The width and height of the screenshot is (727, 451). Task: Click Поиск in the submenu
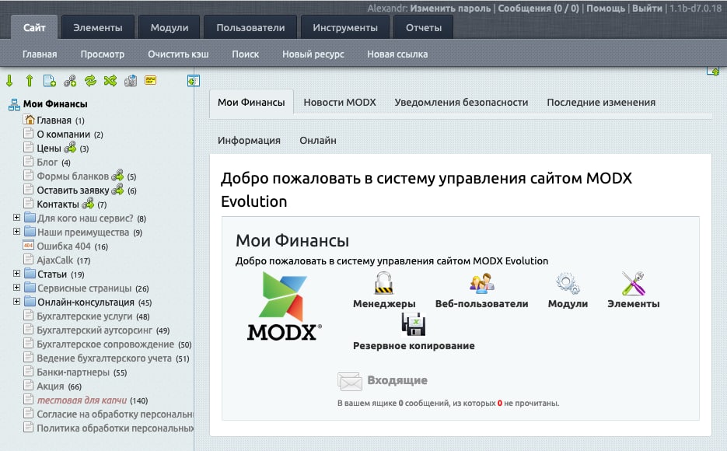pos(245,54)
